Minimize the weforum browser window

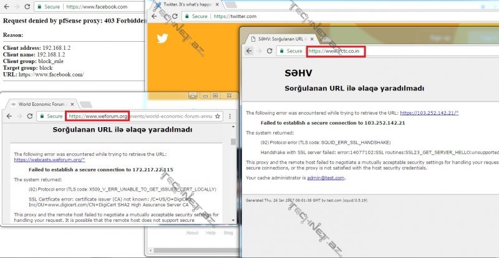click(x=206, y=96)
